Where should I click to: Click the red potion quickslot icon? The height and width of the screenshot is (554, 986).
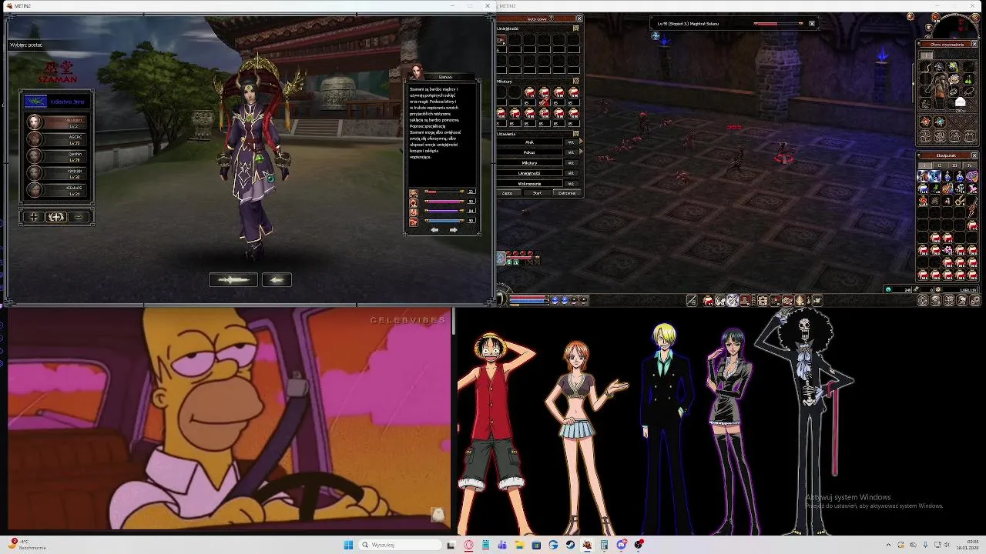pos(708,300)
